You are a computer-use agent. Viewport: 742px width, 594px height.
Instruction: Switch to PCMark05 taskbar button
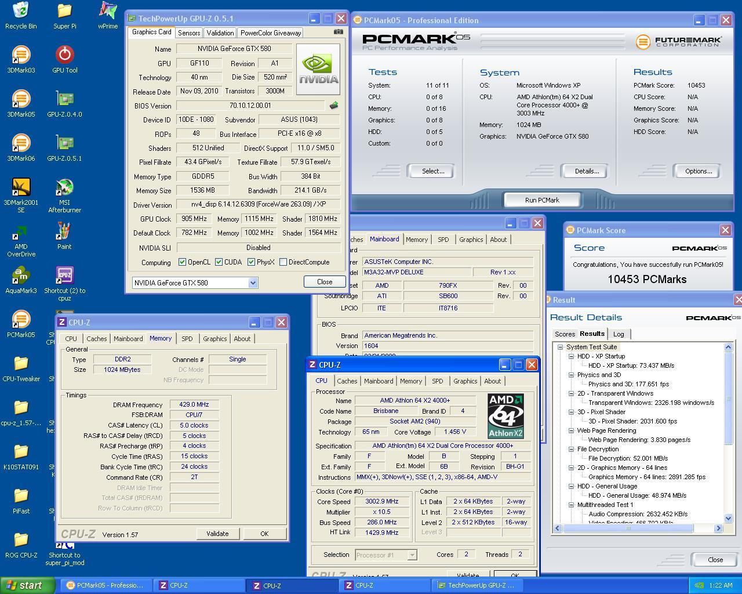(106, 585)
